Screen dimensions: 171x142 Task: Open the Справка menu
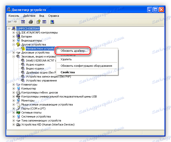[x=53, y=16]
